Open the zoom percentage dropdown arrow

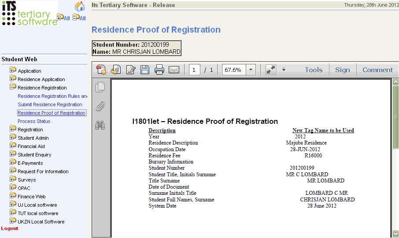251,70
